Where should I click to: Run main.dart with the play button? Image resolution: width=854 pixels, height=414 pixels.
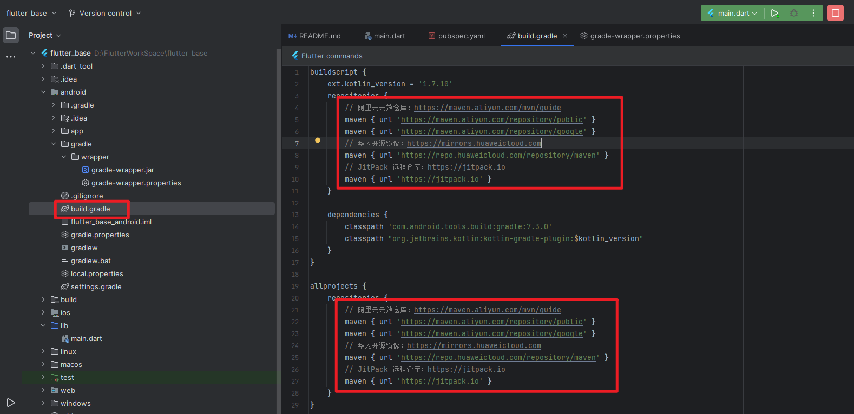pos(774,13)
